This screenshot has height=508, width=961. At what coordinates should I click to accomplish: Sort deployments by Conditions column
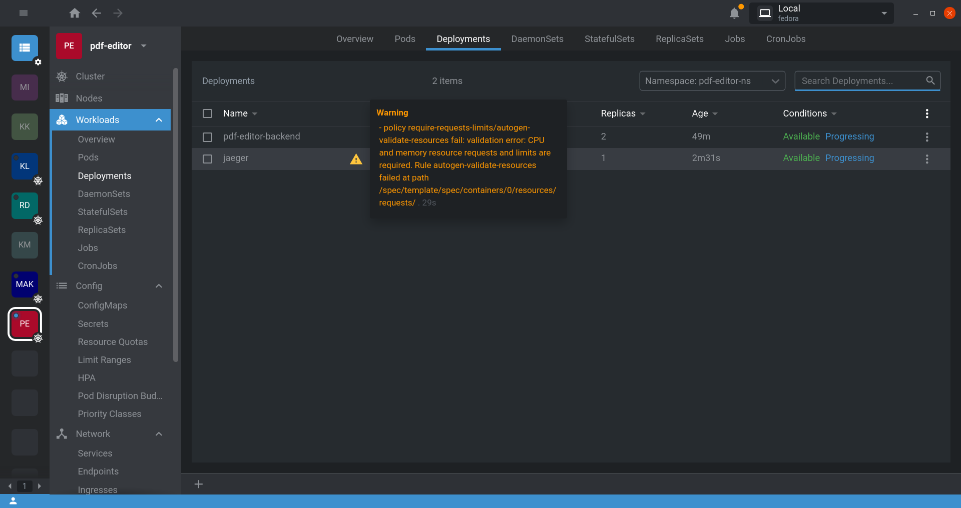810,113
